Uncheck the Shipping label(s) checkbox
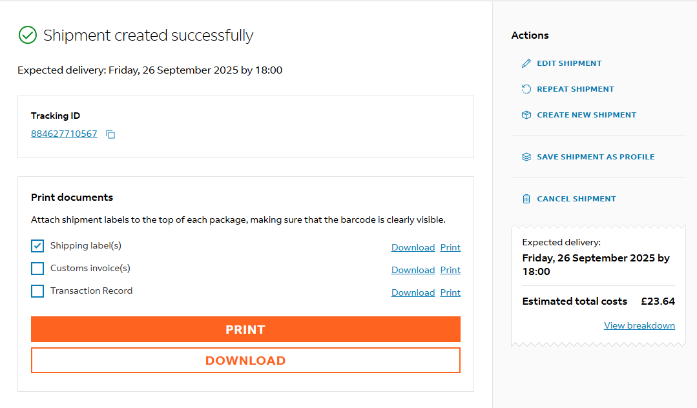The height and width of the screenshot is (408, 697). tap(37, 246)
